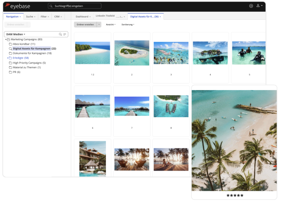Viewport: 281px width, 203px height.
Task: Open the Ansicht dropdown menu
Action: 111,24
